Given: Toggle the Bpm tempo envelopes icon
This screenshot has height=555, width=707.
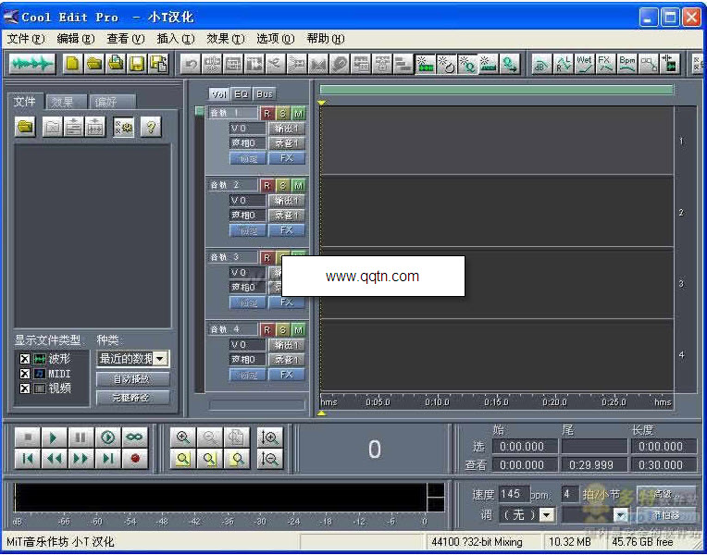Looking at the screenshot, I should coord(626,64).
